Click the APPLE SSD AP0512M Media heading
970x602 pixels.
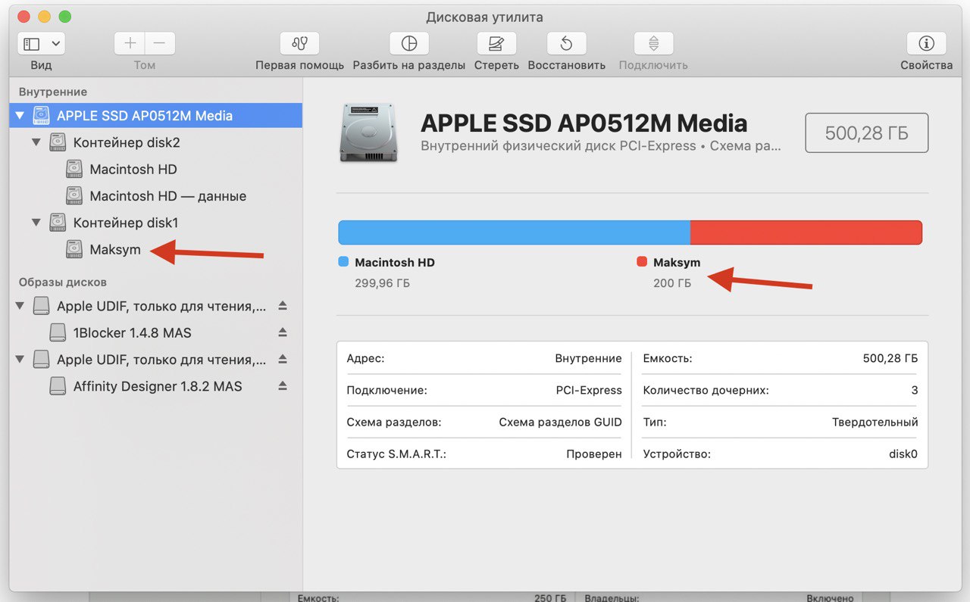(584, 123)
